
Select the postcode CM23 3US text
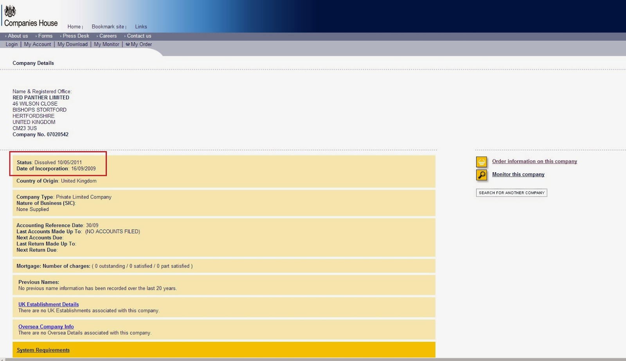[x=25, y=128]
